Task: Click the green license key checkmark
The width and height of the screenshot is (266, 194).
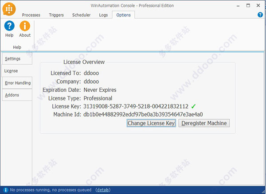Action: pos(193,106)
